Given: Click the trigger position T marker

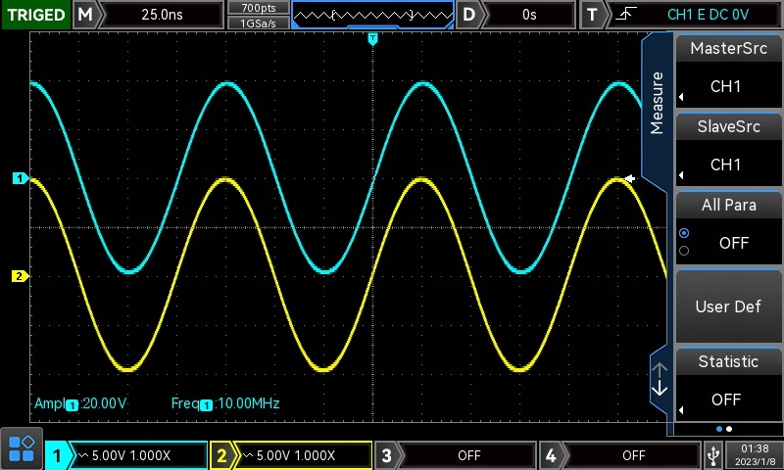Looking at the screenshot, I should click(x=372, y=39).
